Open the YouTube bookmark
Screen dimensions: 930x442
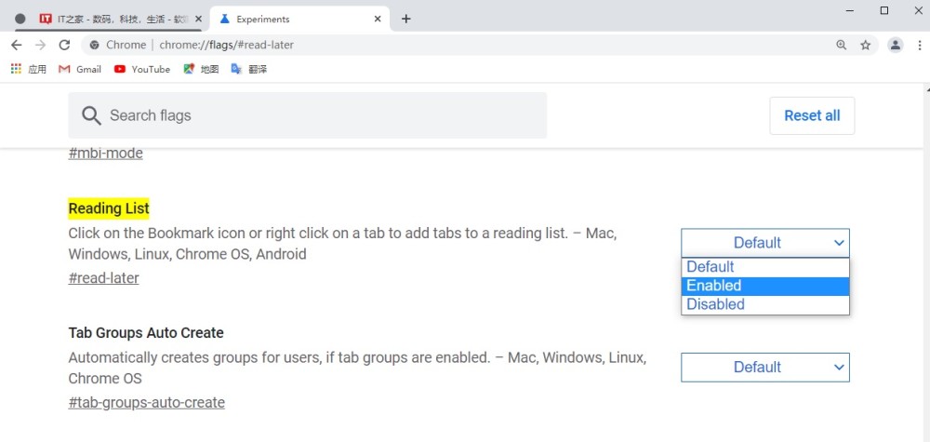(141, 69)
